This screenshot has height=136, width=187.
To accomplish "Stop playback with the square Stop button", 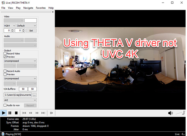I will coord(16,113).
